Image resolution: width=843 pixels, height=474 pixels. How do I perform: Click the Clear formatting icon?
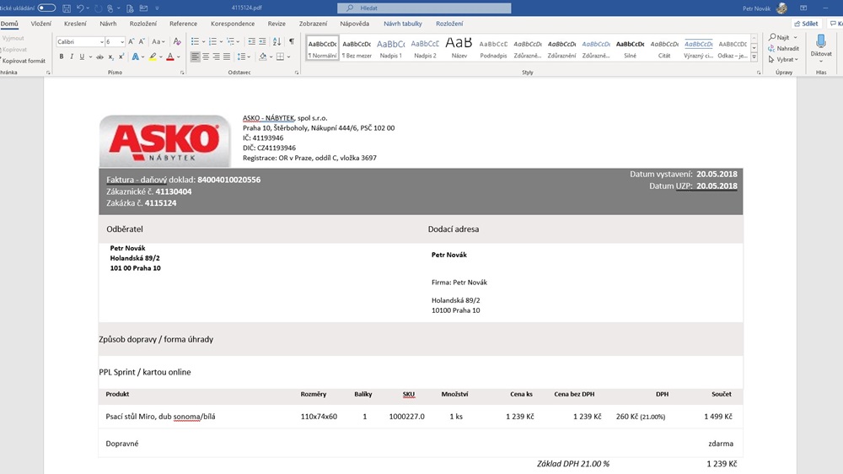coord(177,41)
